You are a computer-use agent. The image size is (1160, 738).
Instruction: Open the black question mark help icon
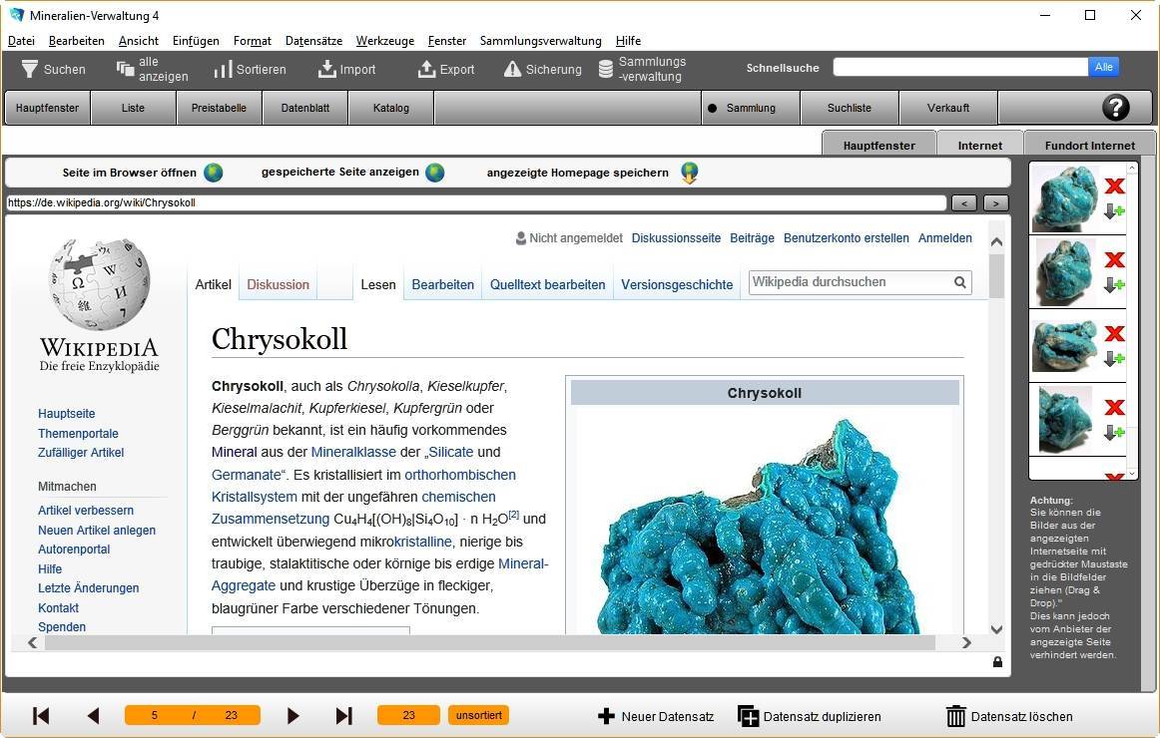[1115, 108]
